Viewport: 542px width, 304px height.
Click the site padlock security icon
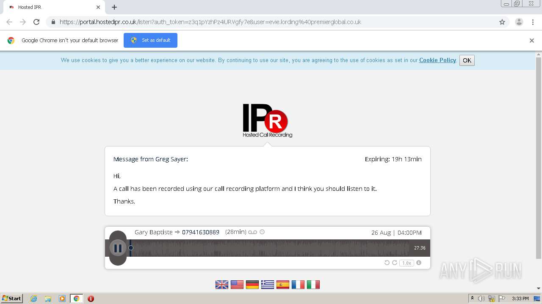point(53,22)
